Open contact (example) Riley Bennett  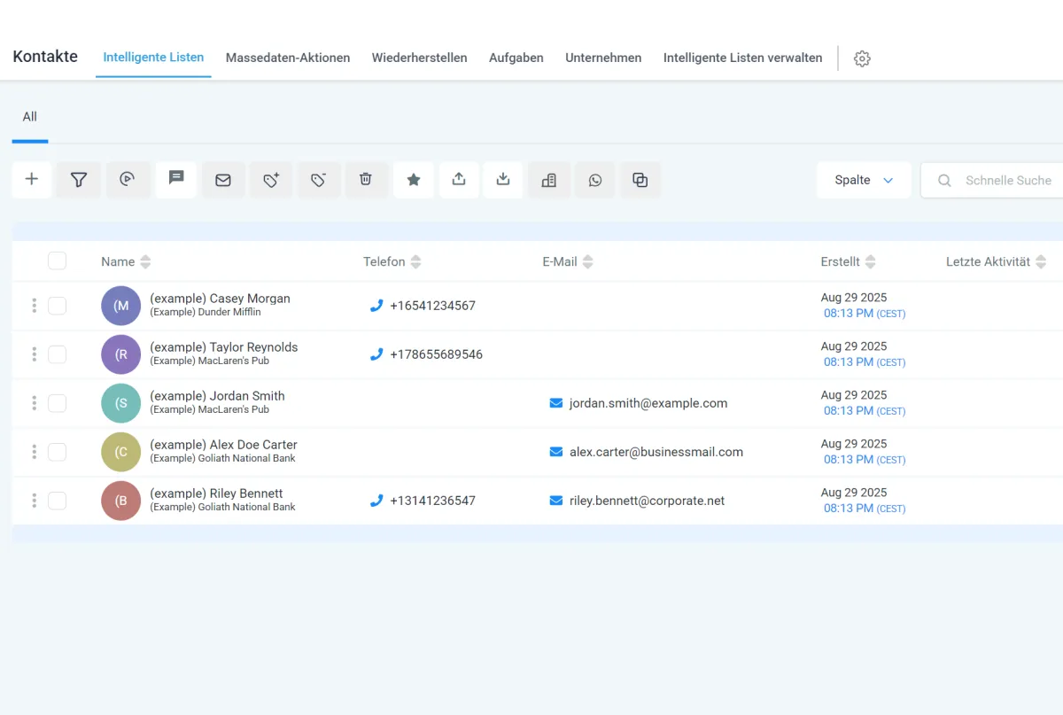tap(216, 494)
